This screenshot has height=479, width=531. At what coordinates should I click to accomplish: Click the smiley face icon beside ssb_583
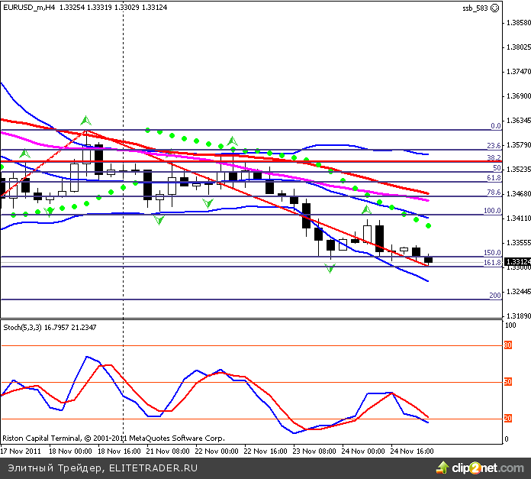(x=494, y=8)
